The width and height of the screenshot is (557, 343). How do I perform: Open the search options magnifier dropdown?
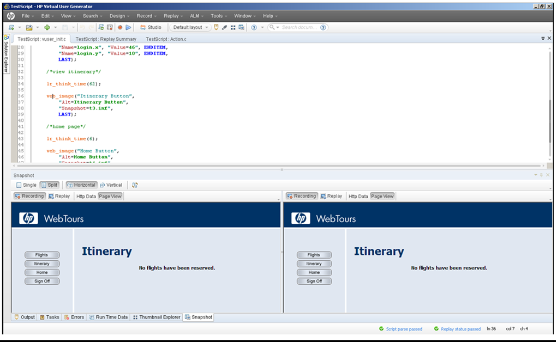pyautogui.click(x=274, y=27)
